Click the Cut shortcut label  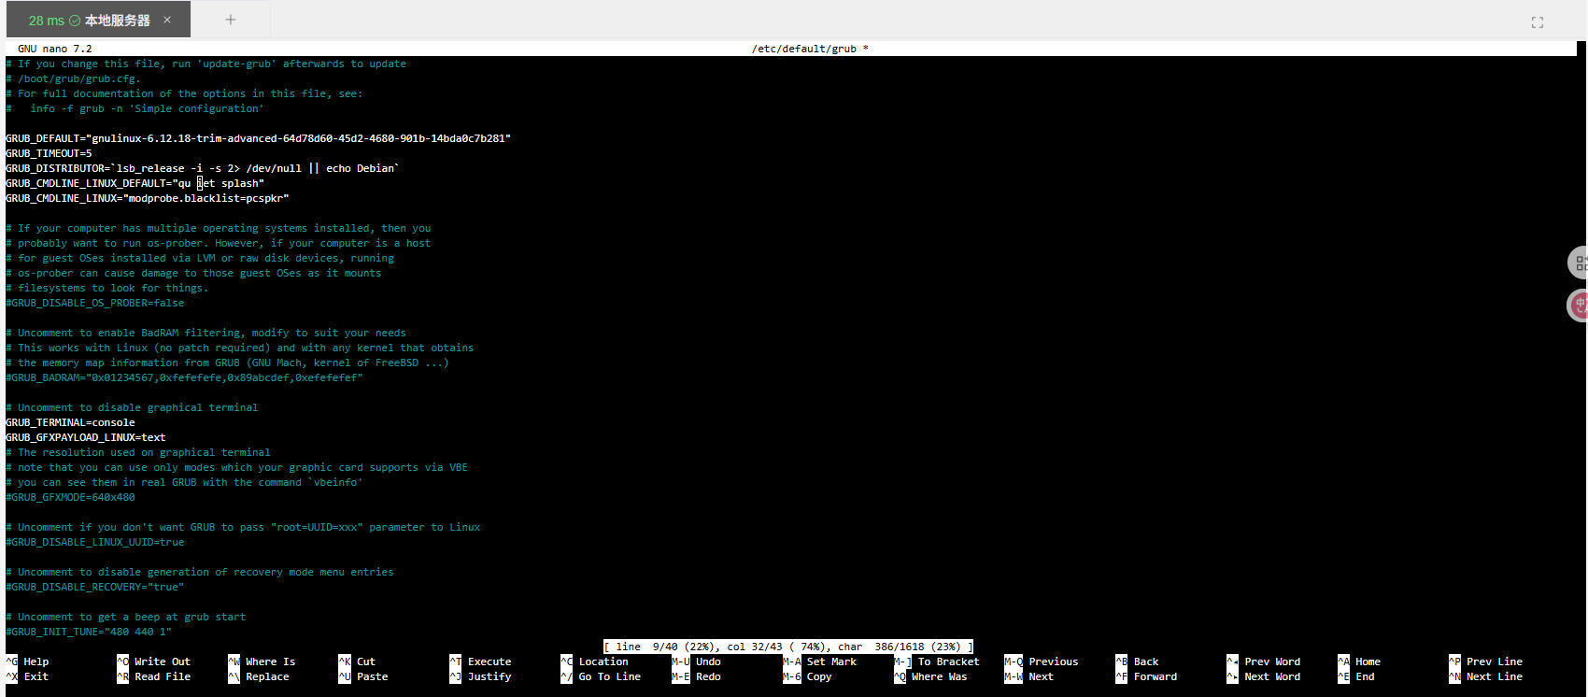coord(366,661)
